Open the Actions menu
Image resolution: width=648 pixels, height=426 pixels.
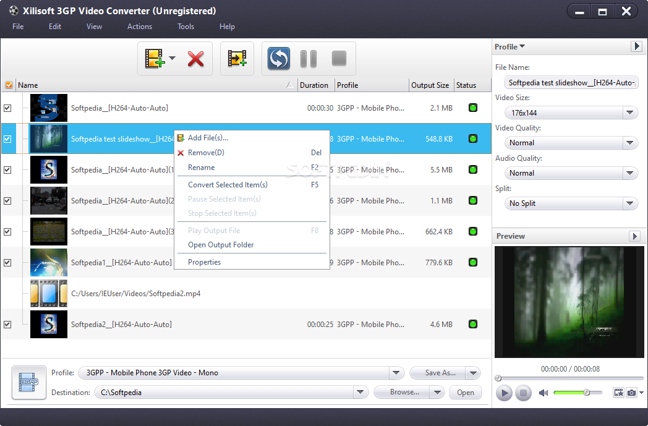click(x=140, y=27)
